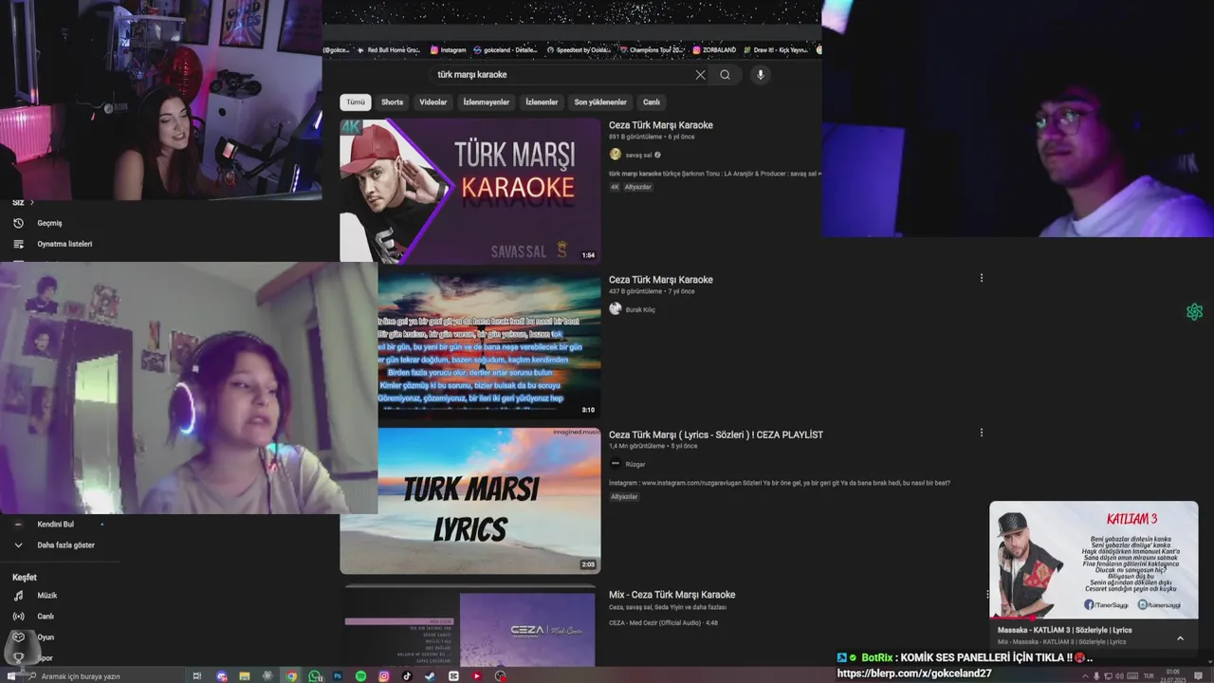1214x683 pixels.
Task: Show hidden system tray icons
Action: 1085,676
